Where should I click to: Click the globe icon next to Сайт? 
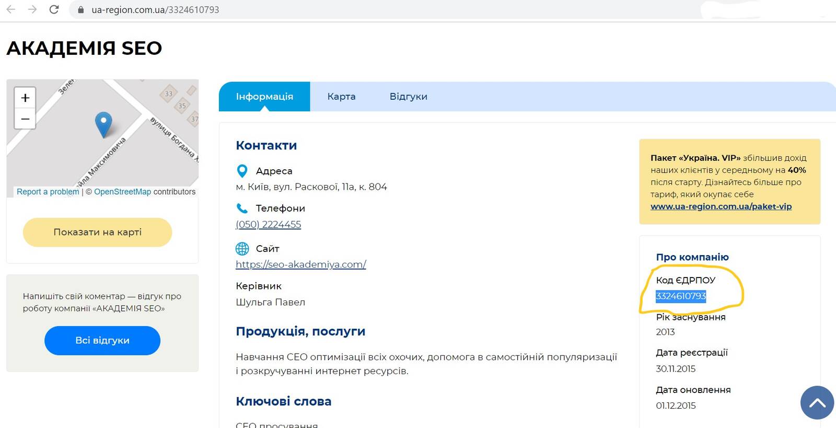point(242,249)
